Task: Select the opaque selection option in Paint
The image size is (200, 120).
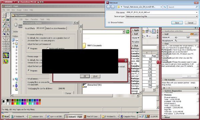Action: [x=6, y=55]
